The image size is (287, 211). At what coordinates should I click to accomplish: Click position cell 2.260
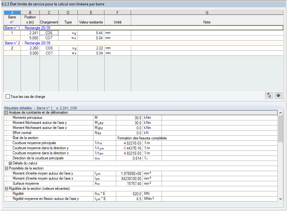coord(30,48)
